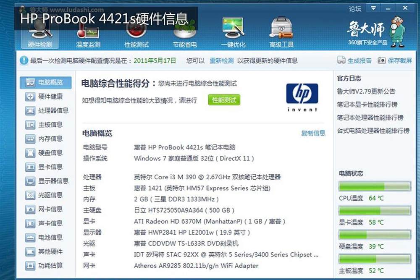
Task: Click the green 性能测试 button
Action: 224,100
